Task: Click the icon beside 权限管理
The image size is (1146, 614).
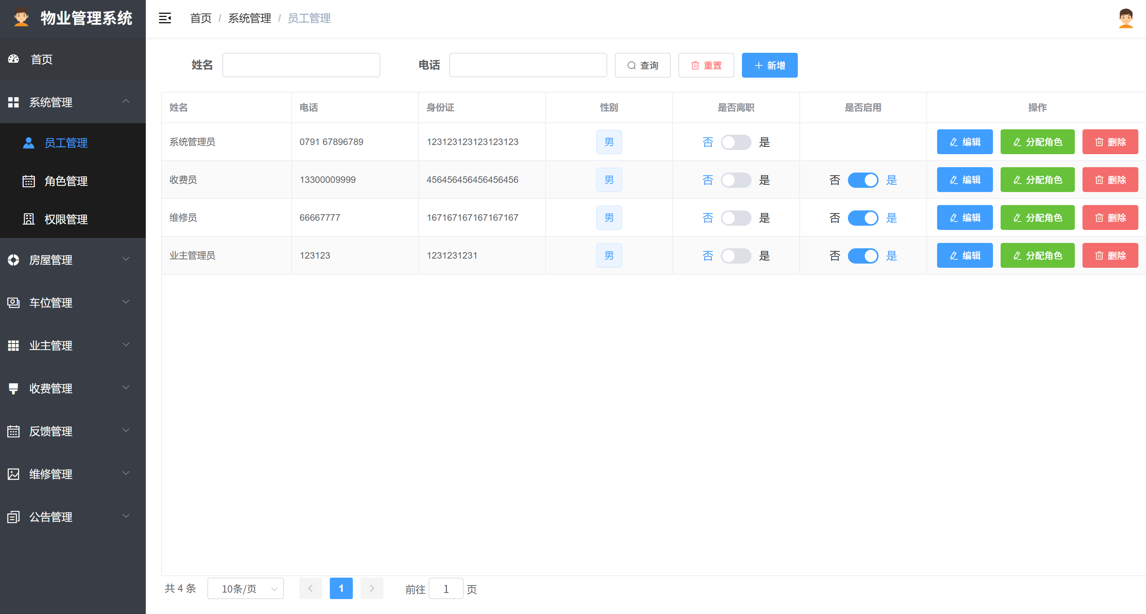Action: 28,219
